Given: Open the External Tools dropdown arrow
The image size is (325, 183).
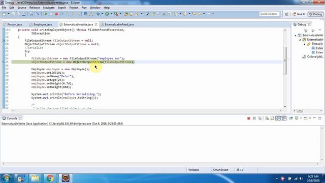Looking at the screenshot, I should tap(120, 14).
